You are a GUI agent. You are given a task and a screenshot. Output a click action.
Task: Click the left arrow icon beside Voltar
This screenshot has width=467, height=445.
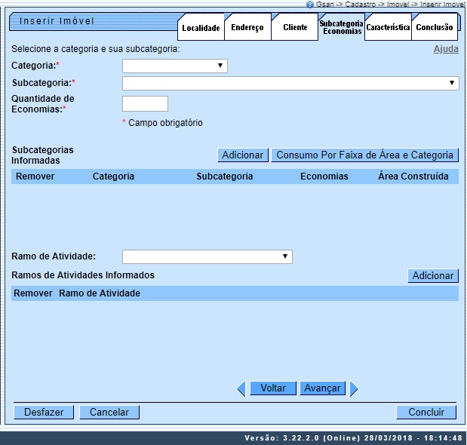click(241, 388)
